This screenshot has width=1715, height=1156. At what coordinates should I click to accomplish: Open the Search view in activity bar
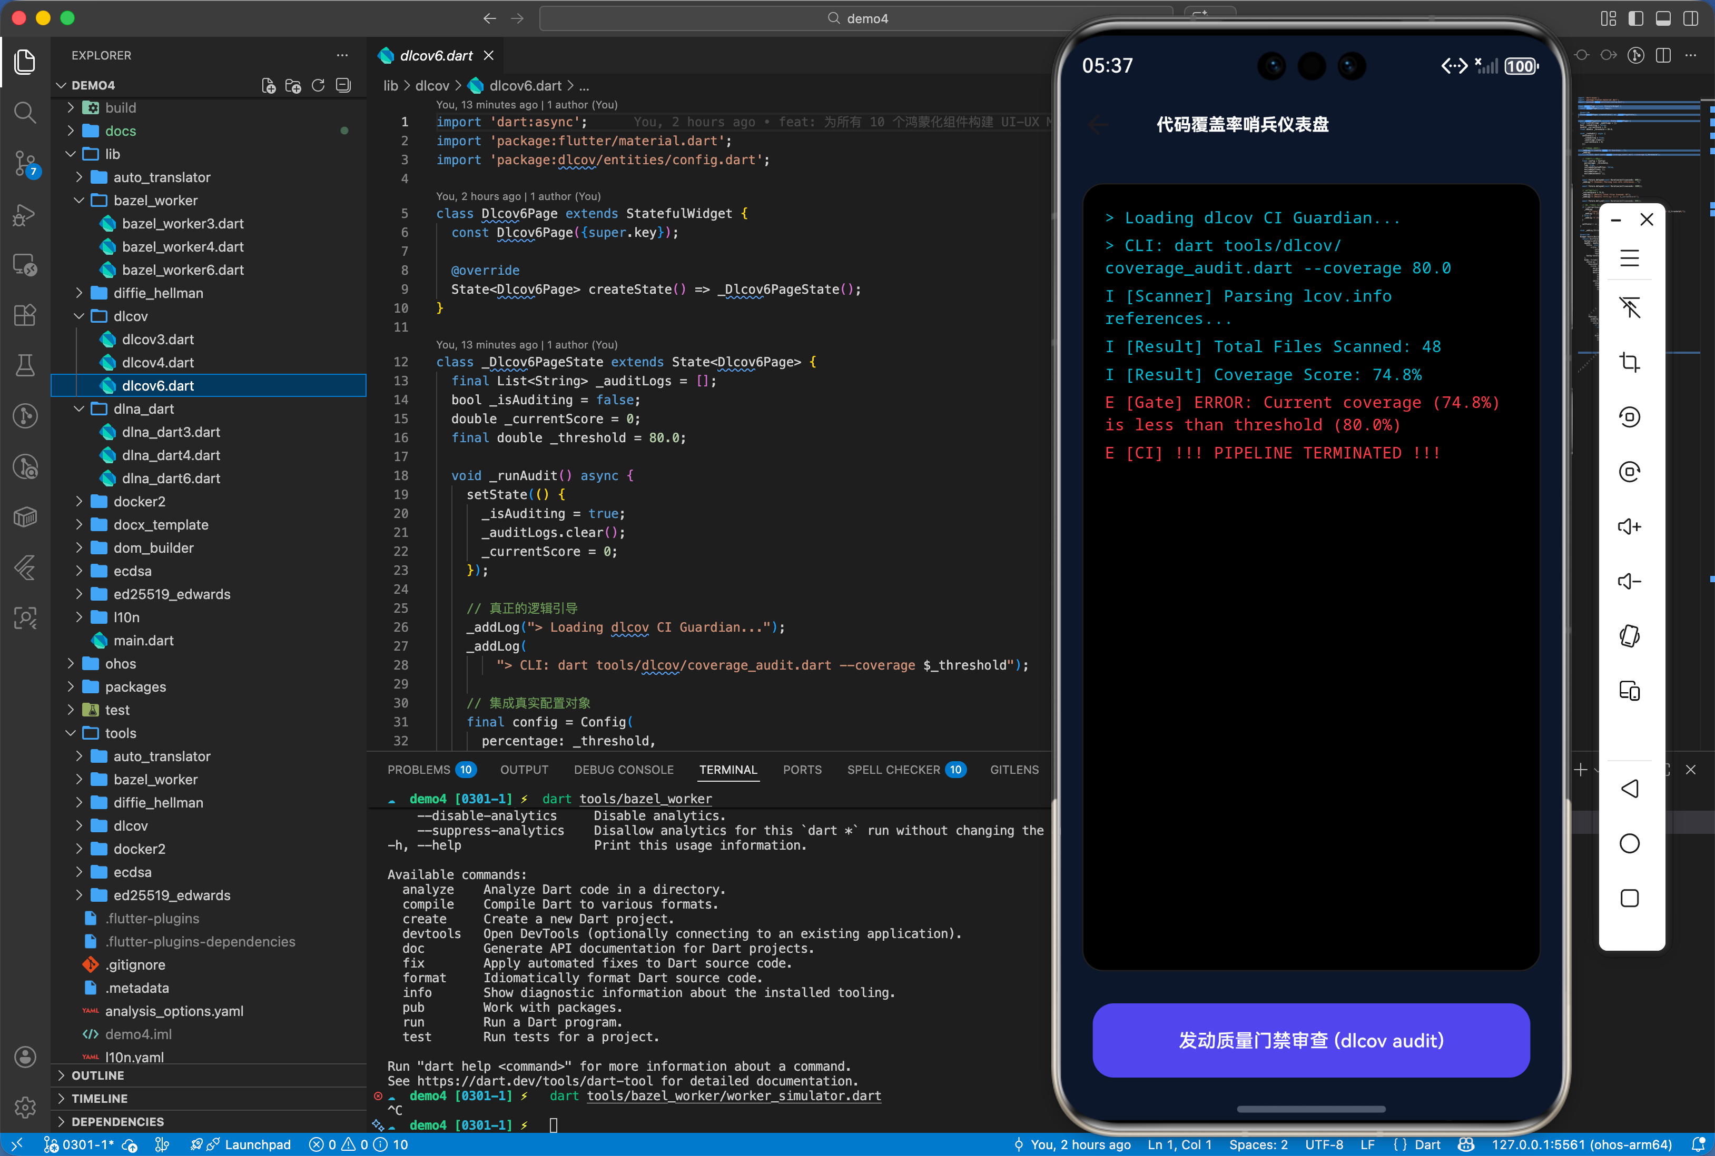(x=25, y=112)
